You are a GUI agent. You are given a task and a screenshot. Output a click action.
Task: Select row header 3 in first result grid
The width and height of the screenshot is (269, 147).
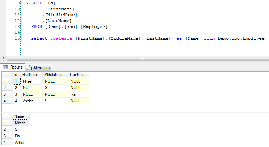[x=7, y=94]
